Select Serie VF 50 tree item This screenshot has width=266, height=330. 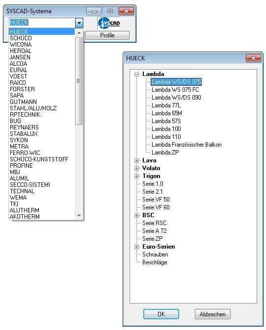point(156,199)
